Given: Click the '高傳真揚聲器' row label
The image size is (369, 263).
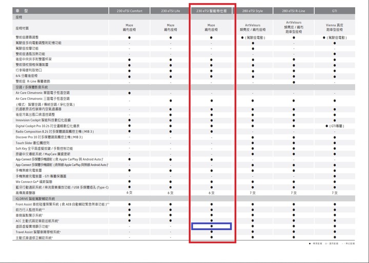Looking at the screenshot, I should click(25, 193).
